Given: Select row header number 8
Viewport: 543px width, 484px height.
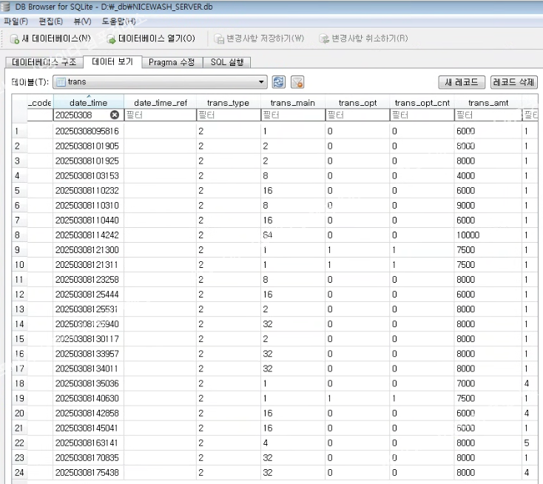Looking at the screenshot, I should pyautogui.click(x=19, y=235).
